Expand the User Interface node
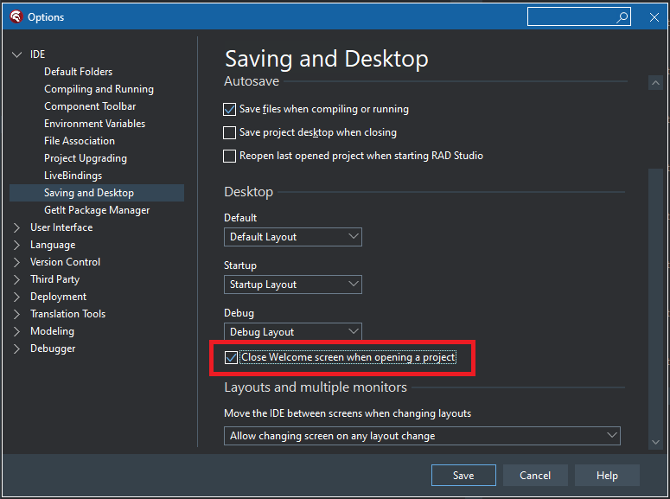 [x=16, y=228]
